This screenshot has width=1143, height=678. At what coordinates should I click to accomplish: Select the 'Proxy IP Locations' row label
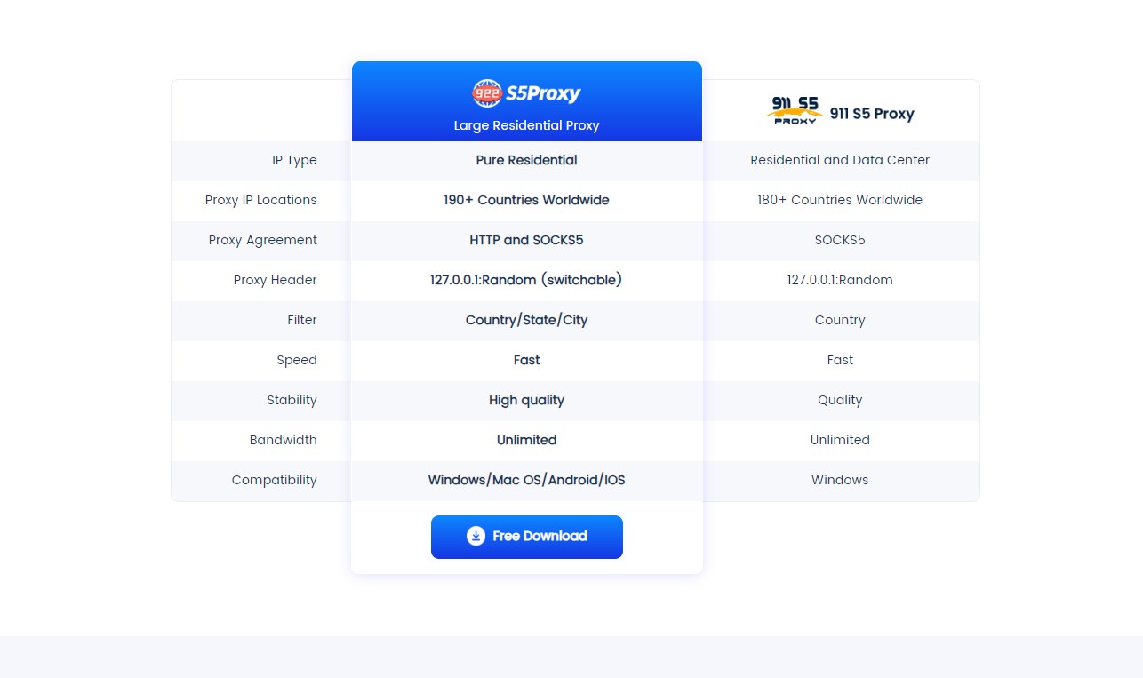pyautogui.click(x=260, y=200)
